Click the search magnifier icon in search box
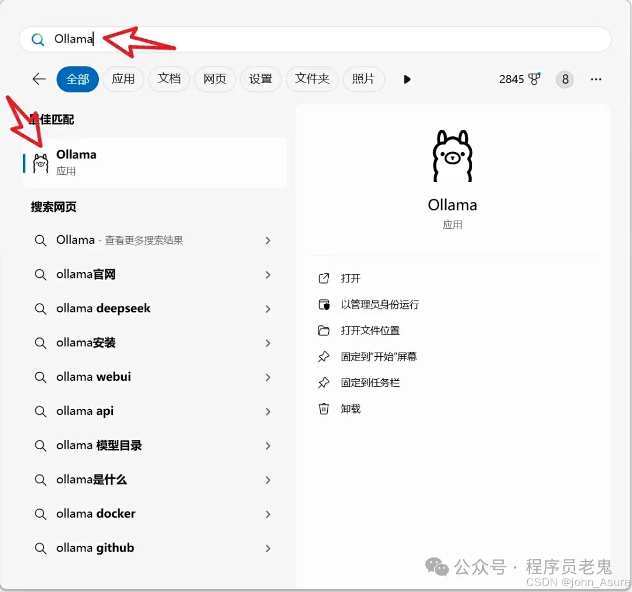The width and height of the screenshot is (632, 592). pyautogui.click(x=38, y=40)
